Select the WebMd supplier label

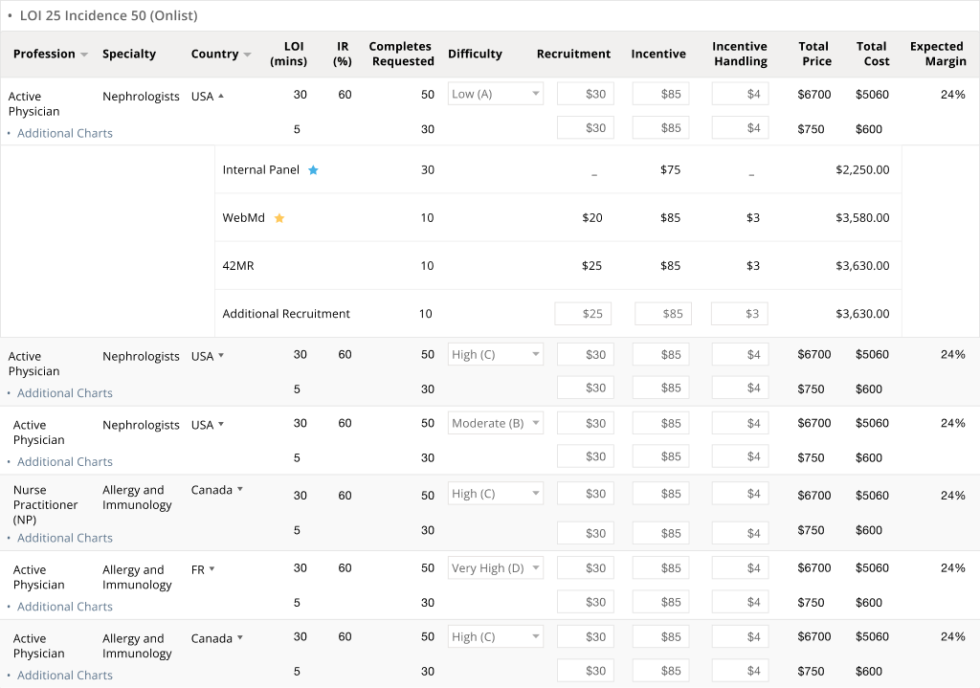[244, 218]
